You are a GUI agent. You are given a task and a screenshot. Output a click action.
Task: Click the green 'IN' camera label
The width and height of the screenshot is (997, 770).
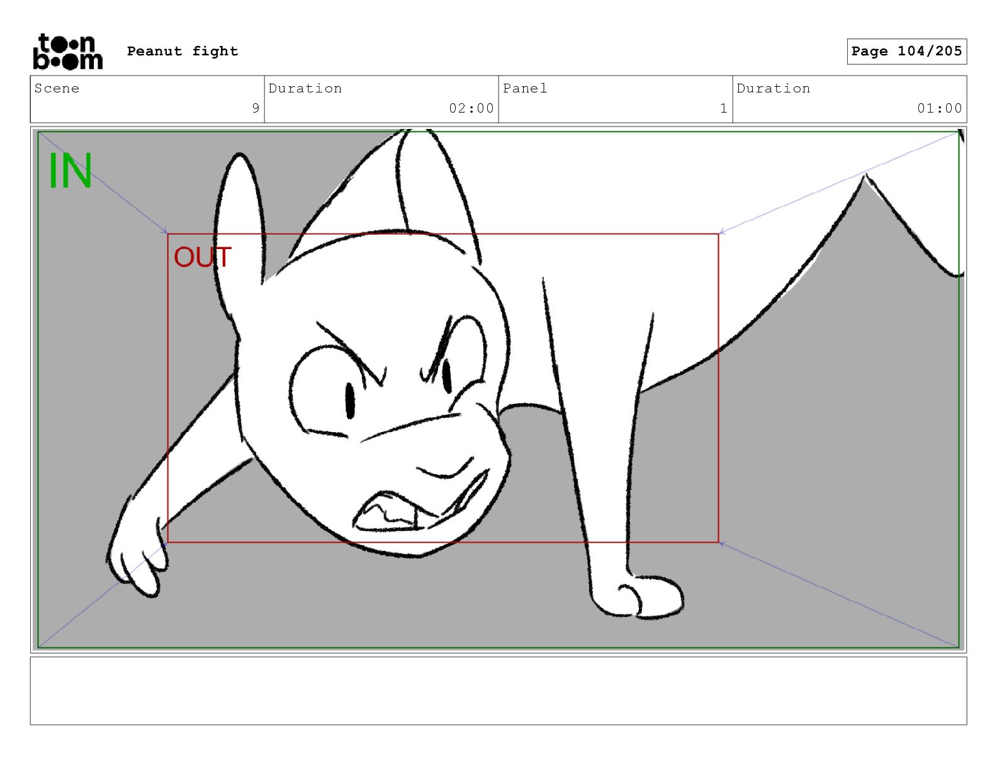click(x=70, y=171)
